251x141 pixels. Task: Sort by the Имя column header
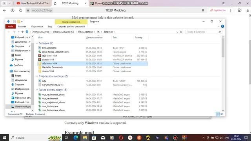pos(40,38)
